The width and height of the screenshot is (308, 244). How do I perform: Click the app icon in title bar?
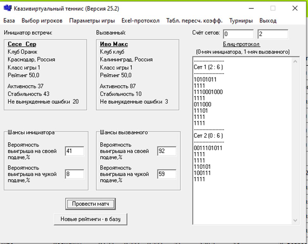point(7,9)
